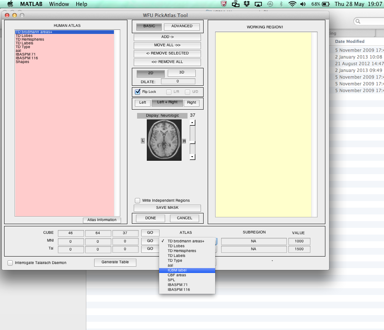The image size is (384, 330).
Task: Check Interrogate Talairach Daemon option
Action: [x=10, y=263]
